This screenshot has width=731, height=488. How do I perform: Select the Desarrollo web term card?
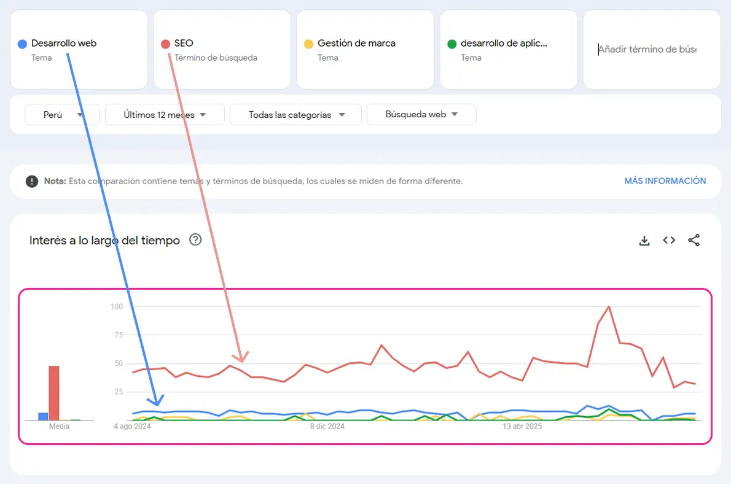point(79,49)
